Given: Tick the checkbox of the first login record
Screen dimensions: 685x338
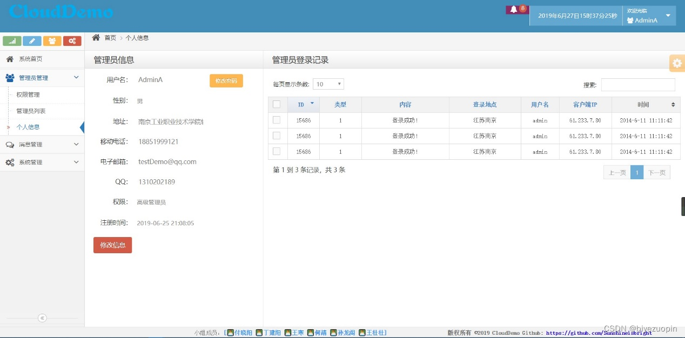Looking at the screenshot, I should (277, 120).
